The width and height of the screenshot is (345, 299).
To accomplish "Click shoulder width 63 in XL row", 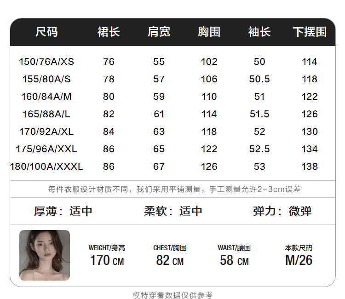I will point(159,132).
